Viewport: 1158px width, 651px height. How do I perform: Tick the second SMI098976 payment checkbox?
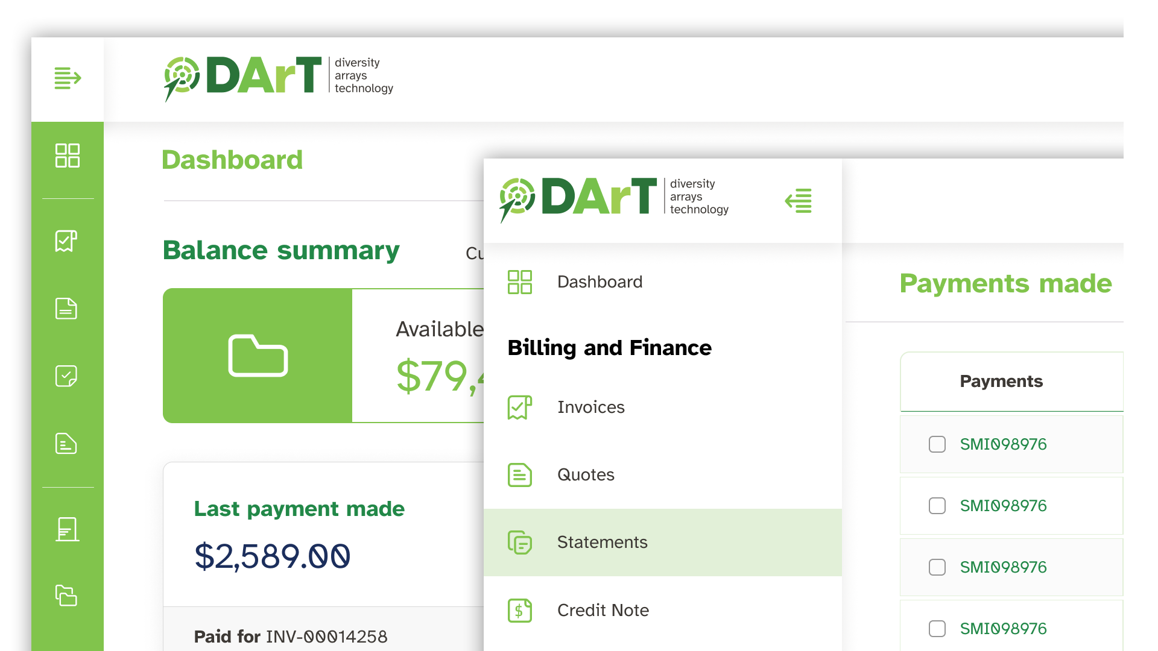(937, 506)
